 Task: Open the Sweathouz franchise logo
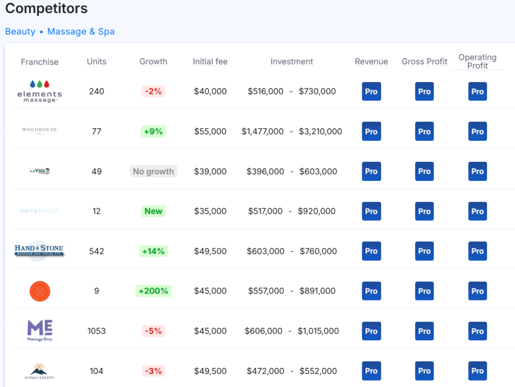point(39,211)
